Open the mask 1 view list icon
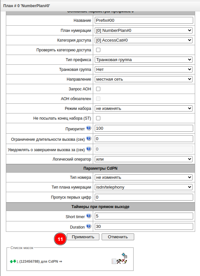Image resolution: width=200 pixels, height=276 pixels. (x=114, y=261)
